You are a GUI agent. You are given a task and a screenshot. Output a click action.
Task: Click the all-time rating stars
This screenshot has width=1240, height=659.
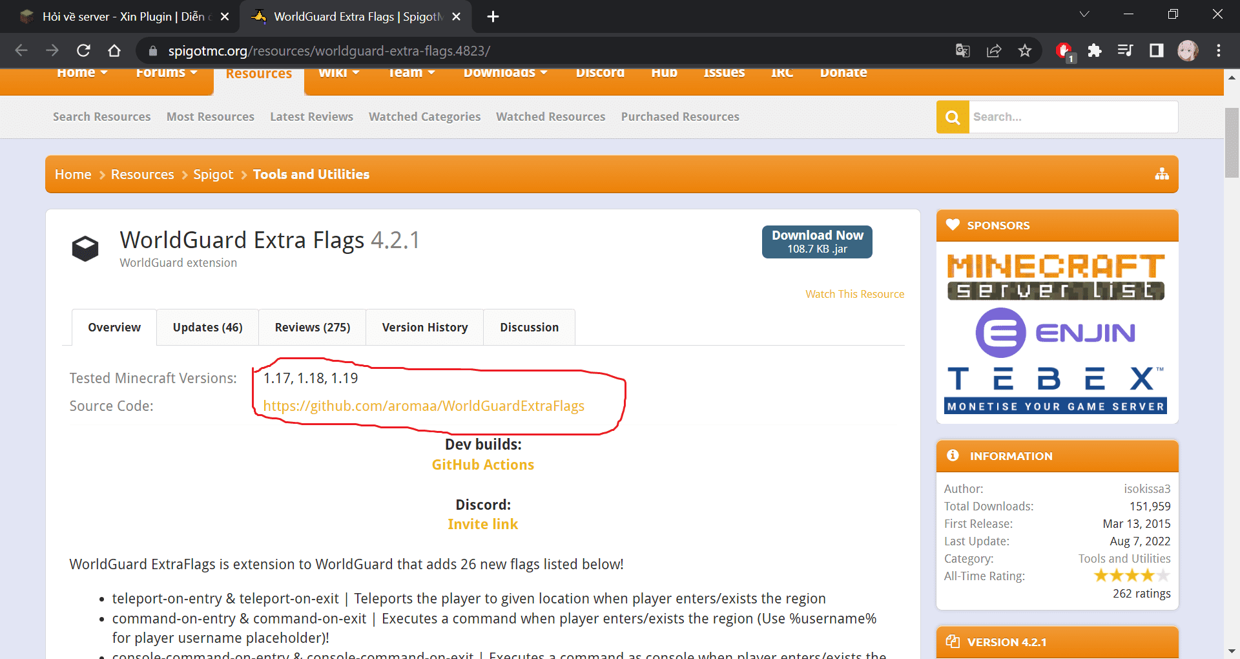tap(1131, 575)
